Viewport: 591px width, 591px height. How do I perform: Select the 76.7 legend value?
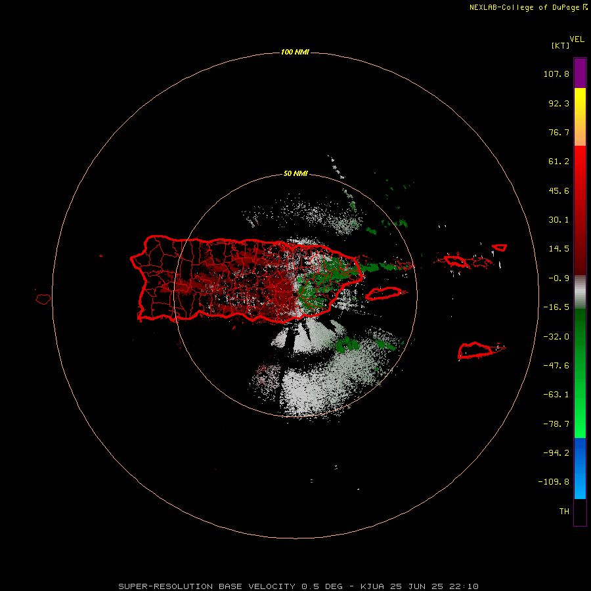point(559,132)
